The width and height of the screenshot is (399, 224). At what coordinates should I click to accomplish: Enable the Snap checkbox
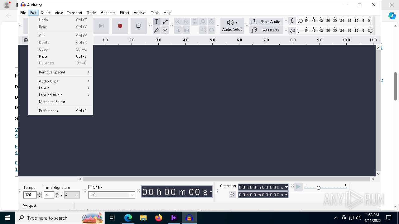click(90, 187)
